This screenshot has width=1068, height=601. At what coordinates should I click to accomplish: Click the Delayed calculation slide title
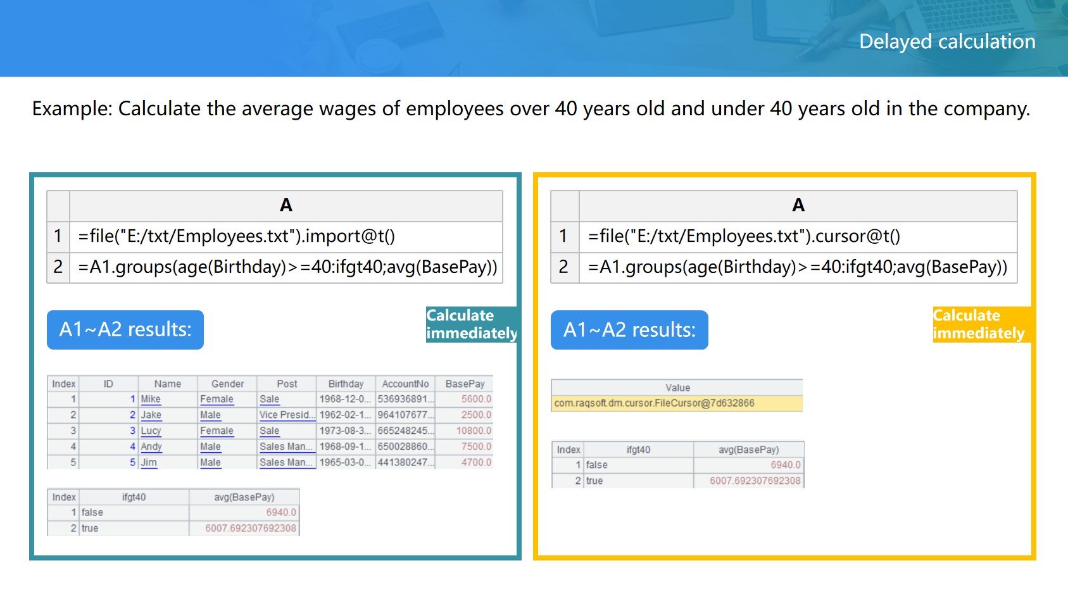click(947, 42)
